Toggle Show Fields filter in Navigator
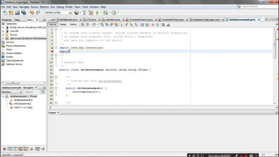The width and height of the screenshot is (279, 157). point(10,149)
